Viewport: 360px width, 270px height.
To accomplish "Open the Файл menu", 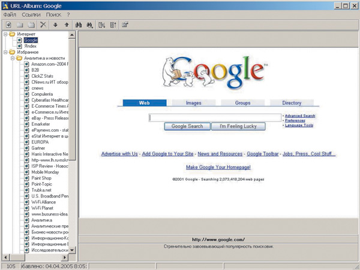I will coord(10,14).
